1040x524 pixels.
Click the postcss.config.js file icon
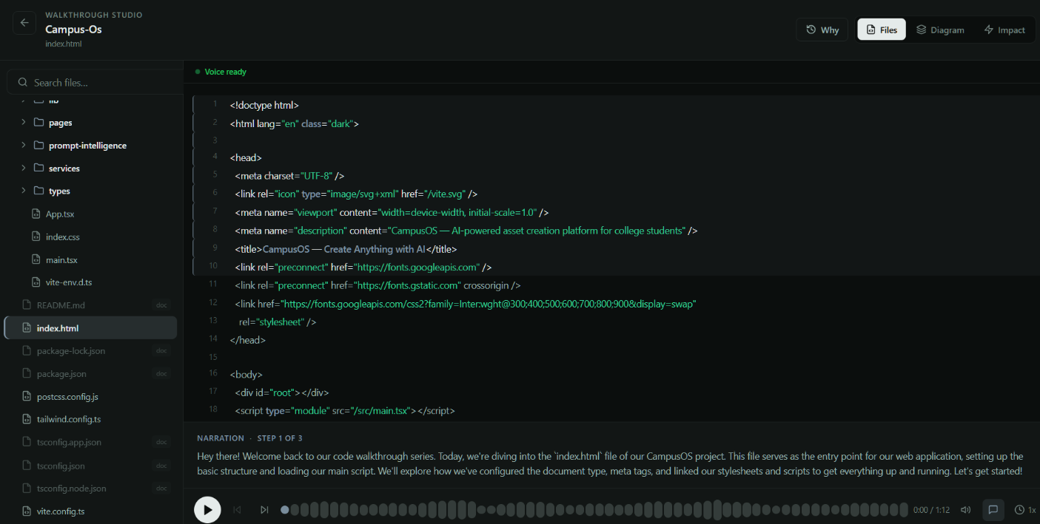coord(27,397)
